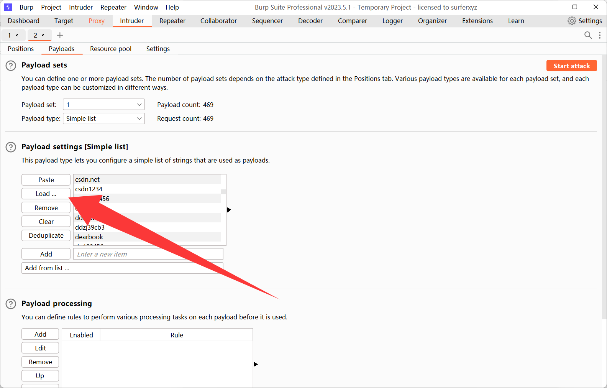Click the Start attack button
This screenshot has height=388, width=607.
pos(572,66)
